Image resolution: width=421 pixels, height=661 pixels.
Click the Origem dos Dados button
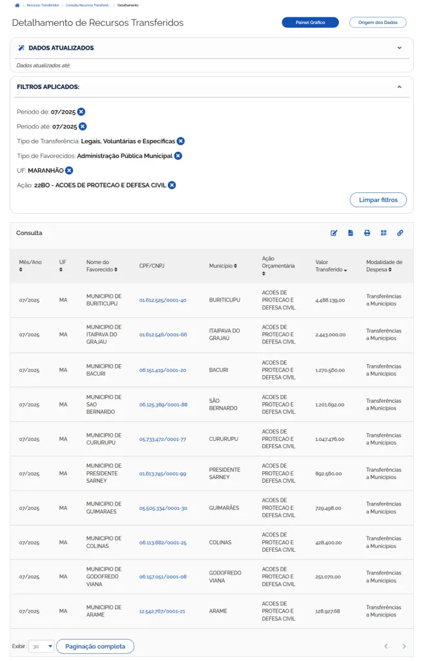pyautogui.click(x=378, y=23)
